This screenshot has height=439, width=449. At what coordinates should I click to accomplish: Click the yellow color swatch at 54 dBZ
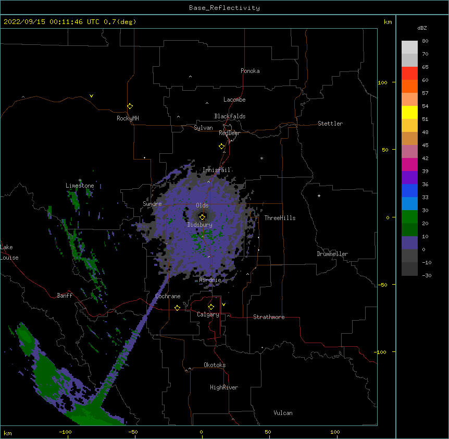click(409, 112)
